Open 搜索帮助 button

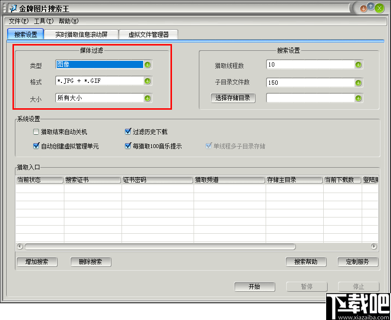pos(306,262)
